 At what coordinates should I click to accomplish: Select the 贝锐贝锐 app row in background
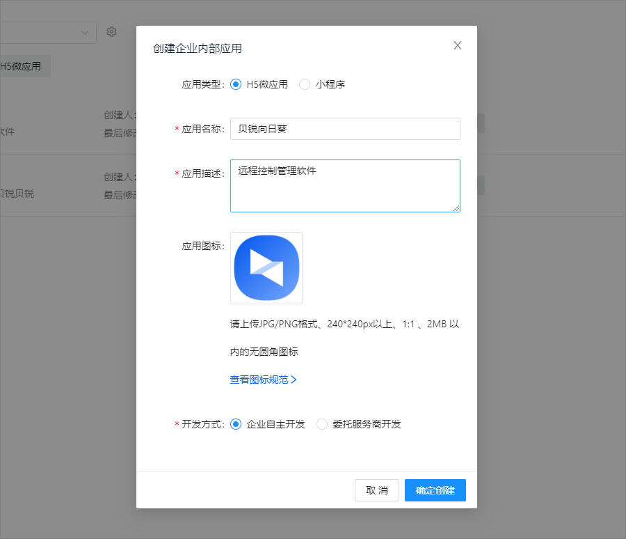tap(17, 194)
